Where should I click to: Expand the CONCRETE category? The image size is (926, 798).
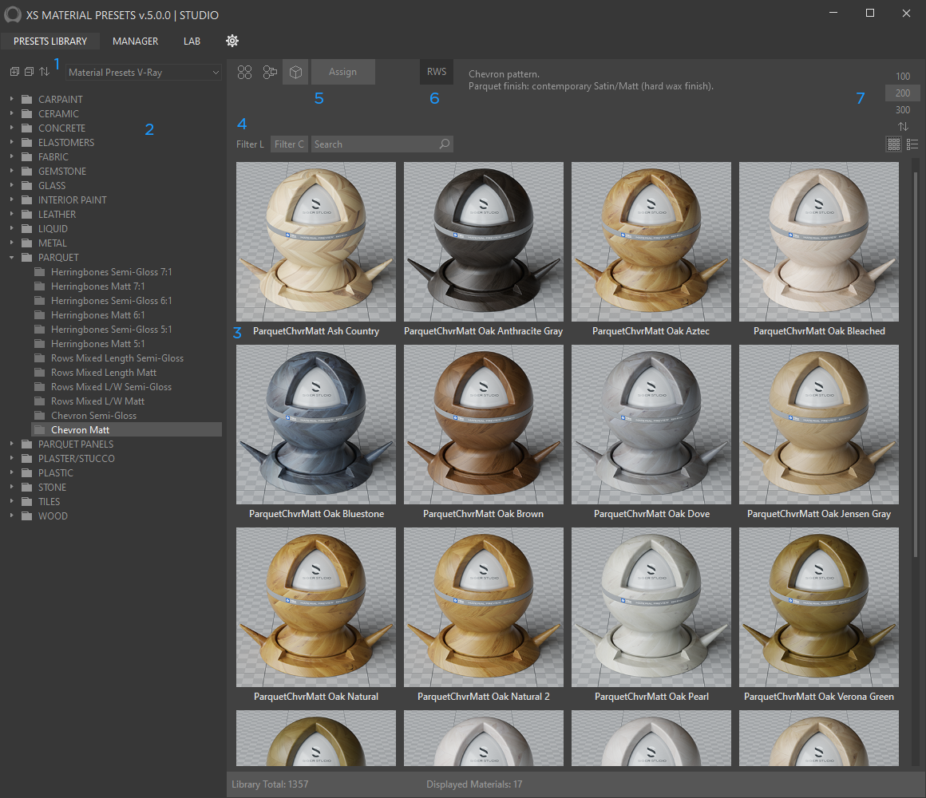(11, 128)
